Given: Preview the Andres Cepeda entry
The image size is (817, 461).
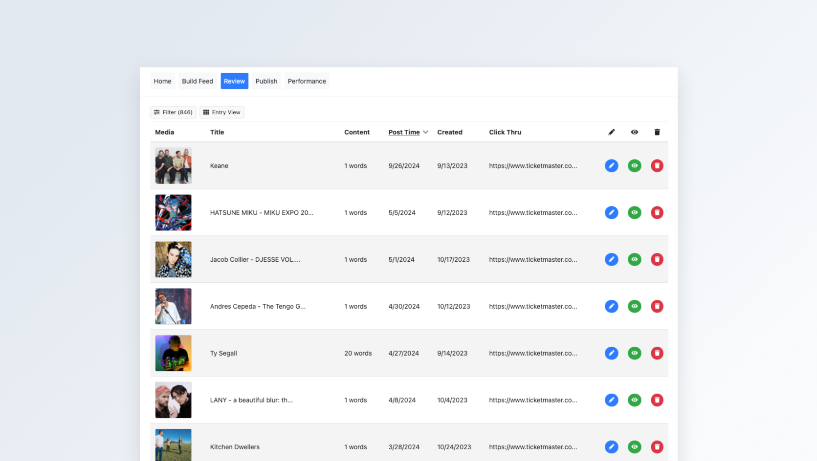Looking at the screenshot, I should click(634, 306).
